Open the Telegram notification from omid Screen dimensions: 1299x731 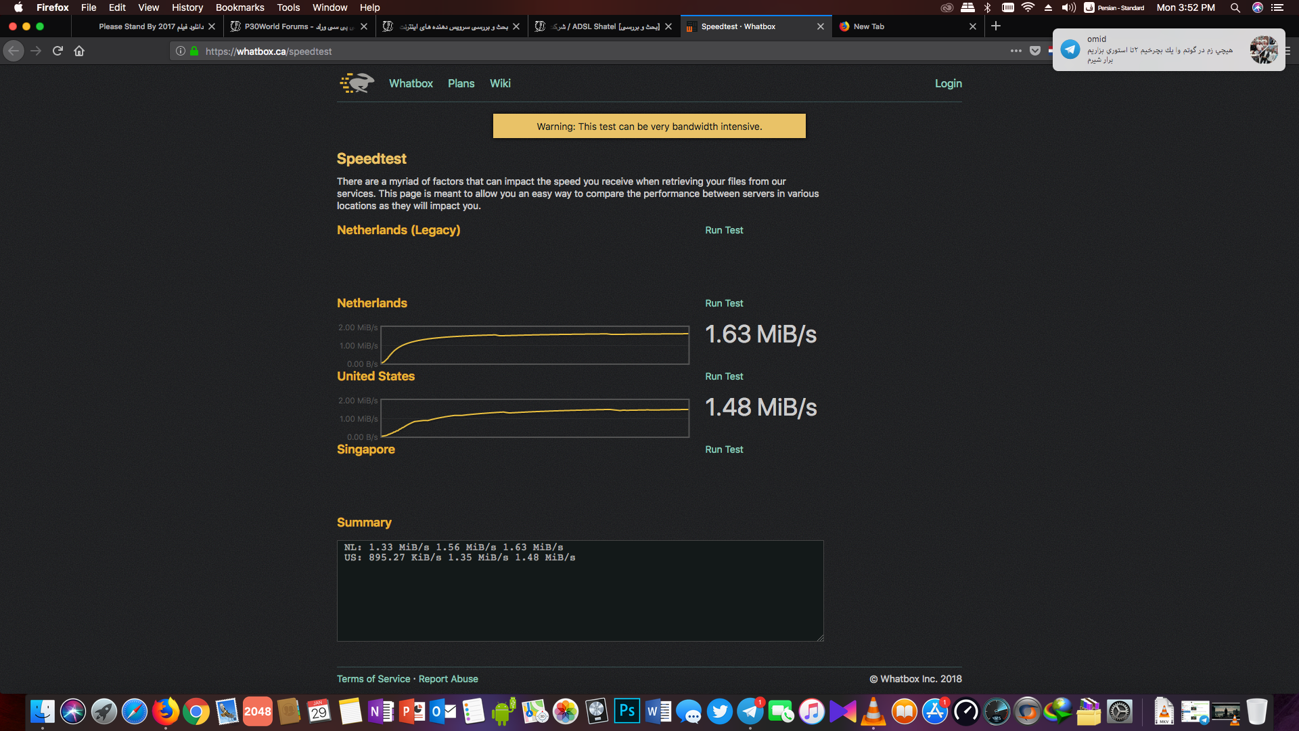[1168, 49]
